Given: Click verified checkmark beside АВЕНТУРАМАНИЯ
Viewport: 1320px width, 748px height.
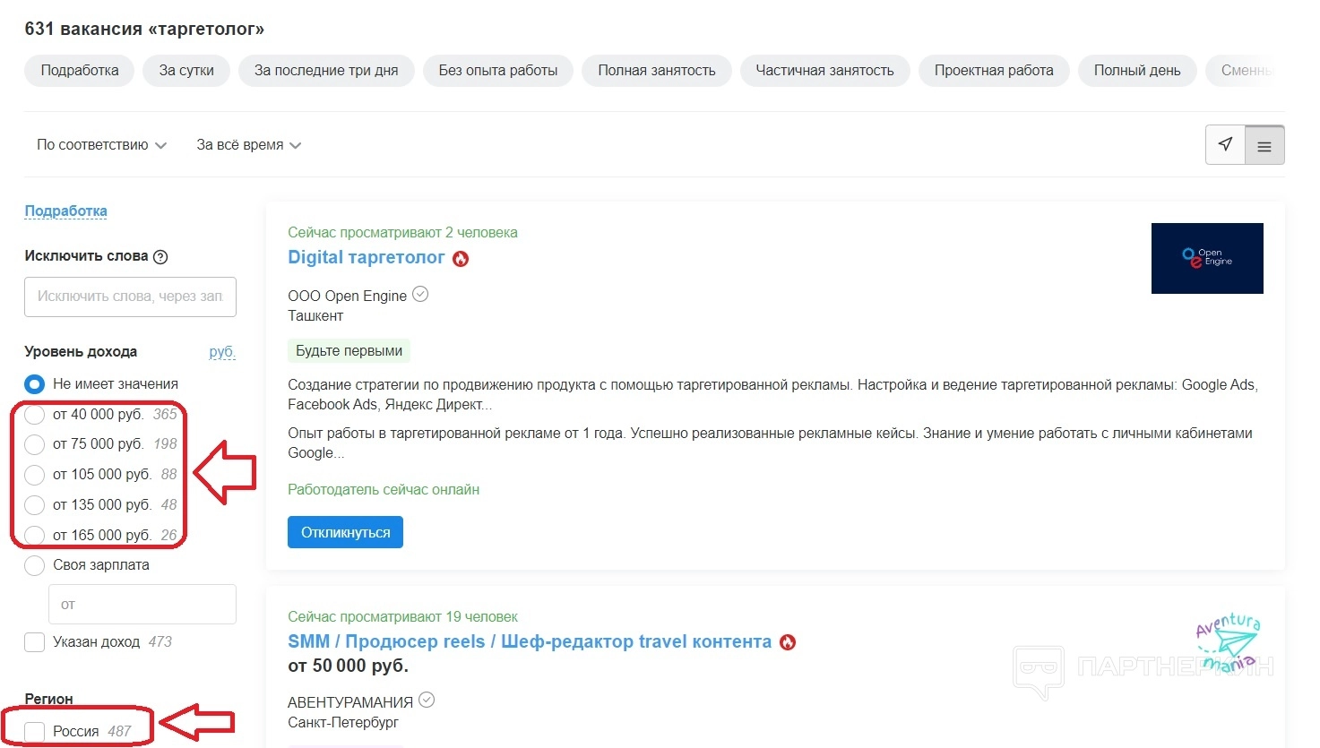Looking at the screenshot, I should pyautogui.click(x=427, y=700).
